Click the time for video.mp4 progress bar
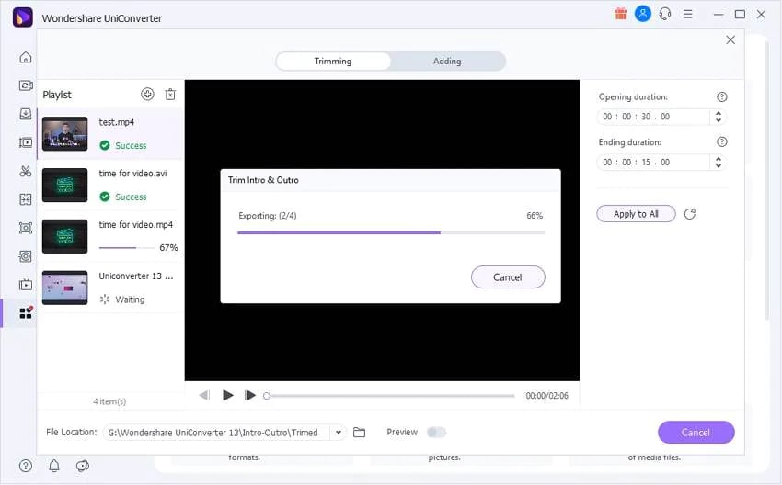782x485 pixels. click(x=127, y=247)
